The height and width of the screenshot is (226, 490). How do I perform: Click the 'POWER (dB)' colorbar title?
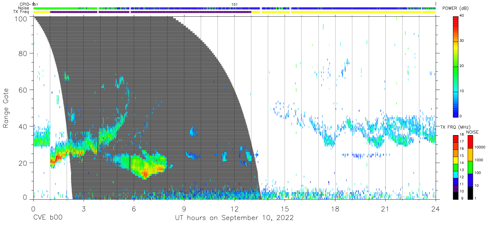click(x=455, y=8)
